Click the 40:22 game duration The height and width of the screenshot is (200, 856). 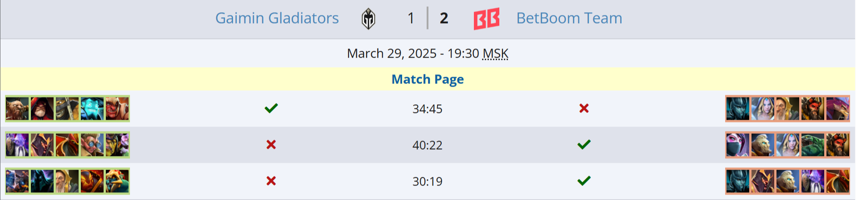(x=427, y=145)
